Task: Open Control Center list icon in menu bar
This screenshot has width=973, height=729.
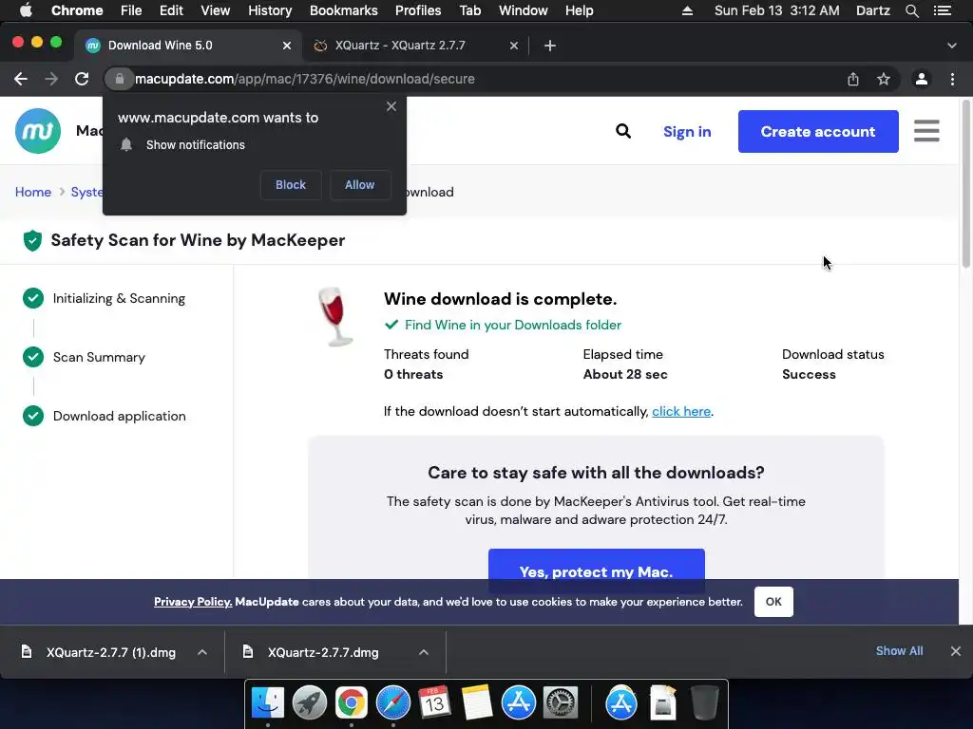Action: coord(943,10)
